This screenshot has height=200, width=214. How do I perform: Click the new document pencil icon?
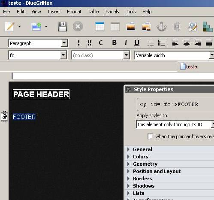pyautogui.click(x=10, y=26)
